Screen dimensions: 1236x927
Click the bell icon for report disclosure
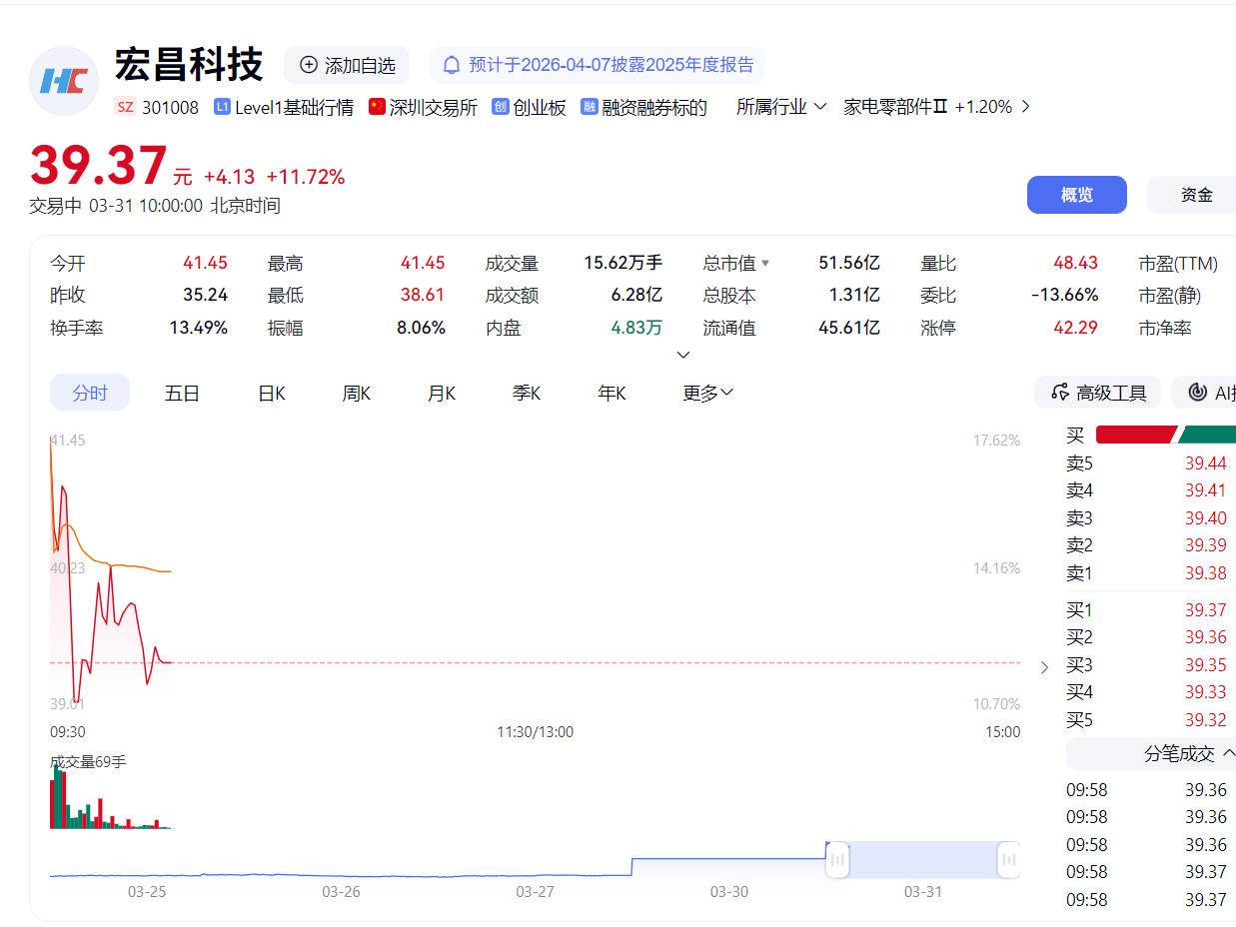(x=452, y=65)
